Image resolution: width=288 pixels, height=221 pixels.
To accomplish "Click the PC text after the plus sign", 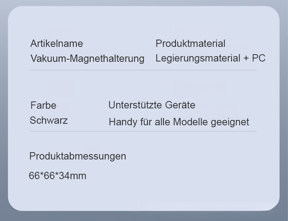I will [258, 58].
